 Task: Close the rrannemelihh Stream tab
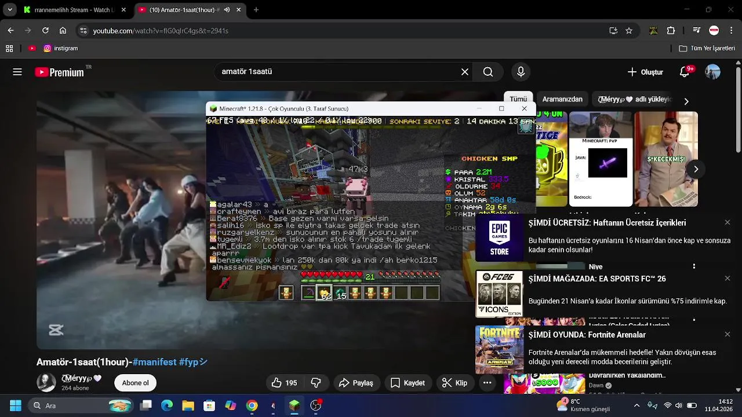(x=123, y=10)
